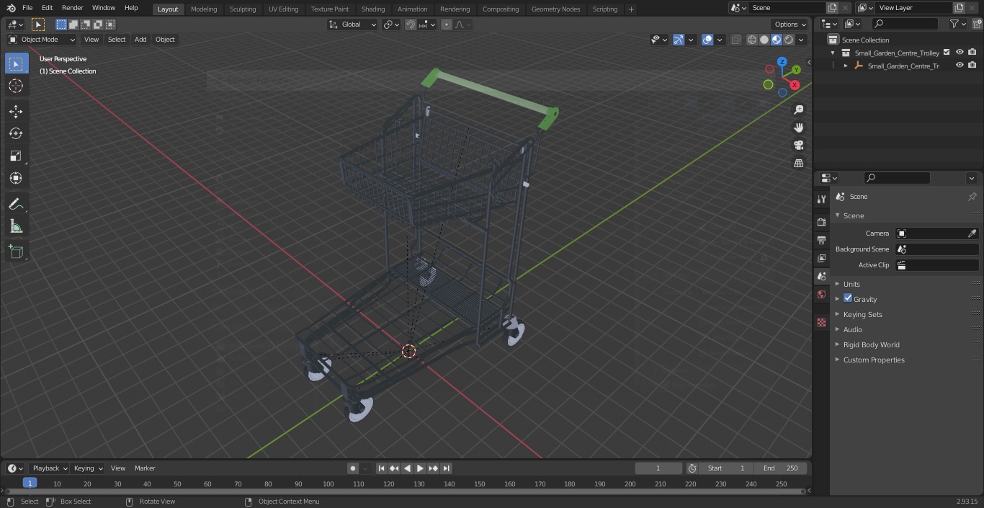This screenshot has height=508, width=984.
Task: Switch to rendered viewport shading
Action: click(x=789, y=40)
